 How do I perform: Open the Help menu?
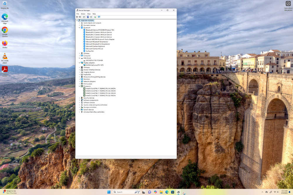click(x=94, y=14)
